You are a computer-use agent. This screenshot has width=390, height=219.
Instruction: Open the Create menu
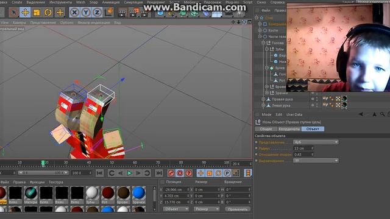coord(17,2)
